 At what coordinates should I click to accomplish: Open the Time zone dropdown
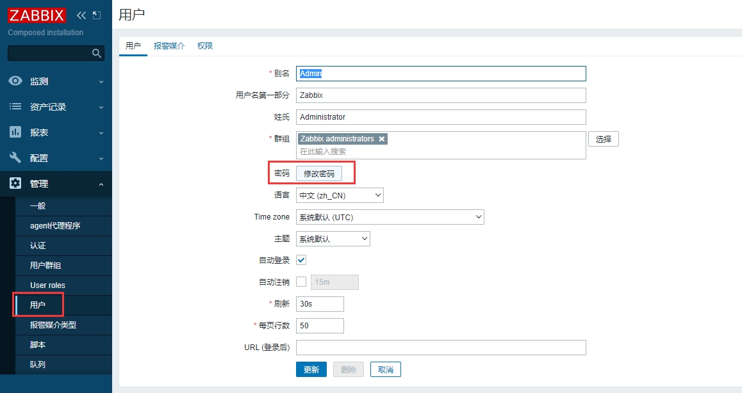[390, 217]
